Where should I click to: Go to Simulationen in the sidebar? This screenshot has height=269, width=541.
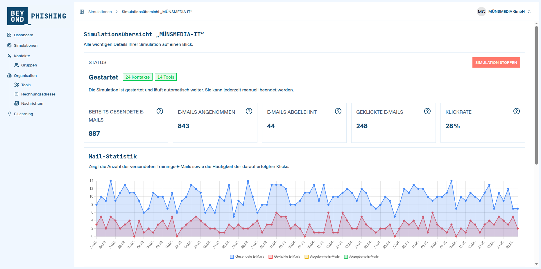(26, 45)
